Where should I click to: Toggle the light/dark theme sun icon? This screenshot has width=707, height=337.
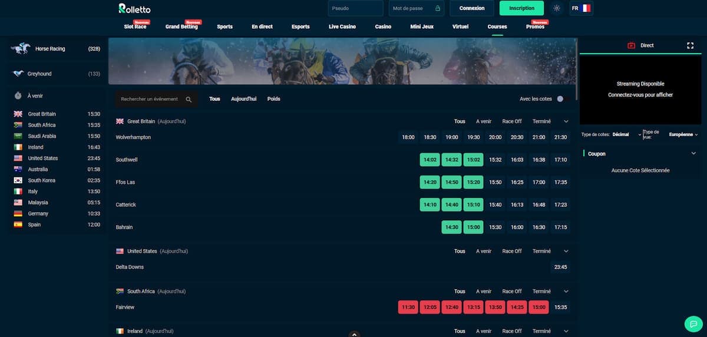pyautogui.click(x=557, y=8)
